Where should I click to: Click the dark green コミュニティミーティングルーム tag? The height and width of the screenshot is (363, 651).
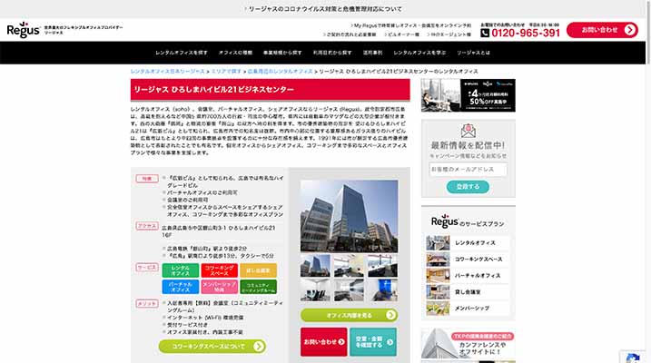(x=258, y=287)
